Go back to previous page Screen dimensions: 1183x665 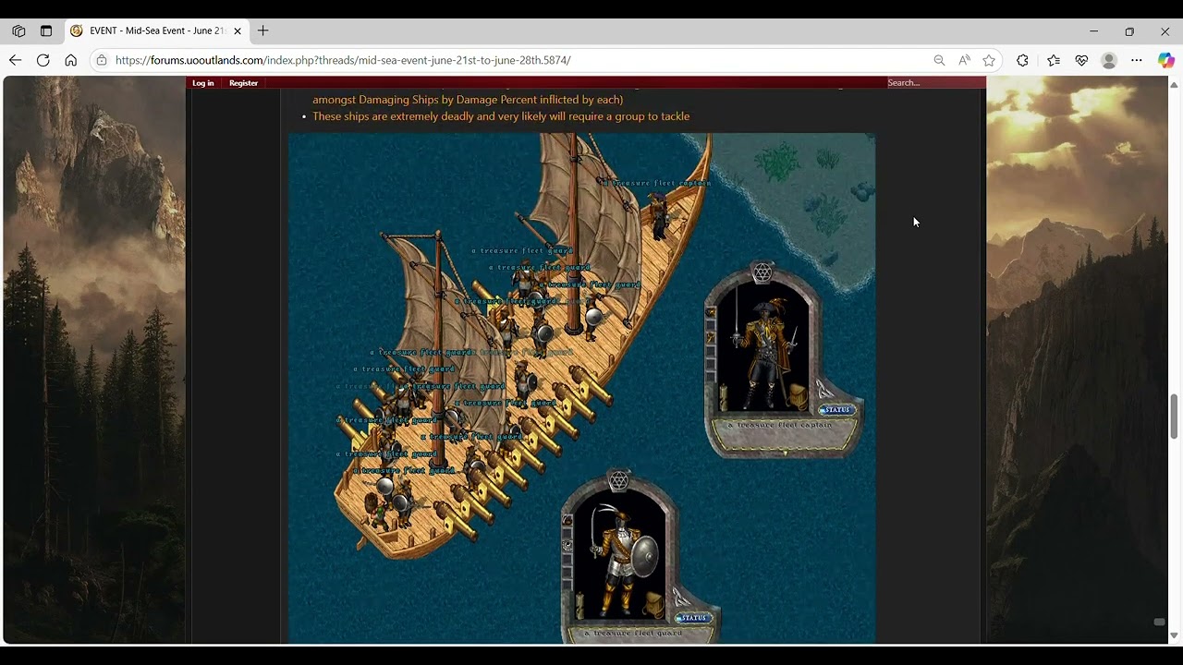point(15,60)
